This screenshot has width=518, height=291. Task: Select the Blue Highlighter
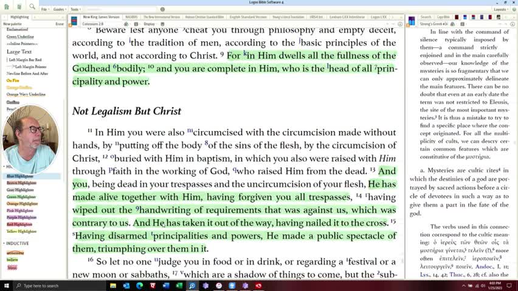tap(20, 176)
